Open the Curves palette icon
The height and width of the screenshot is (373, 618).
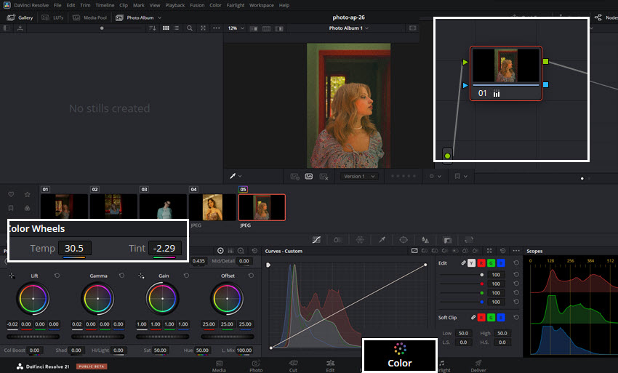(x=316, y=240)
